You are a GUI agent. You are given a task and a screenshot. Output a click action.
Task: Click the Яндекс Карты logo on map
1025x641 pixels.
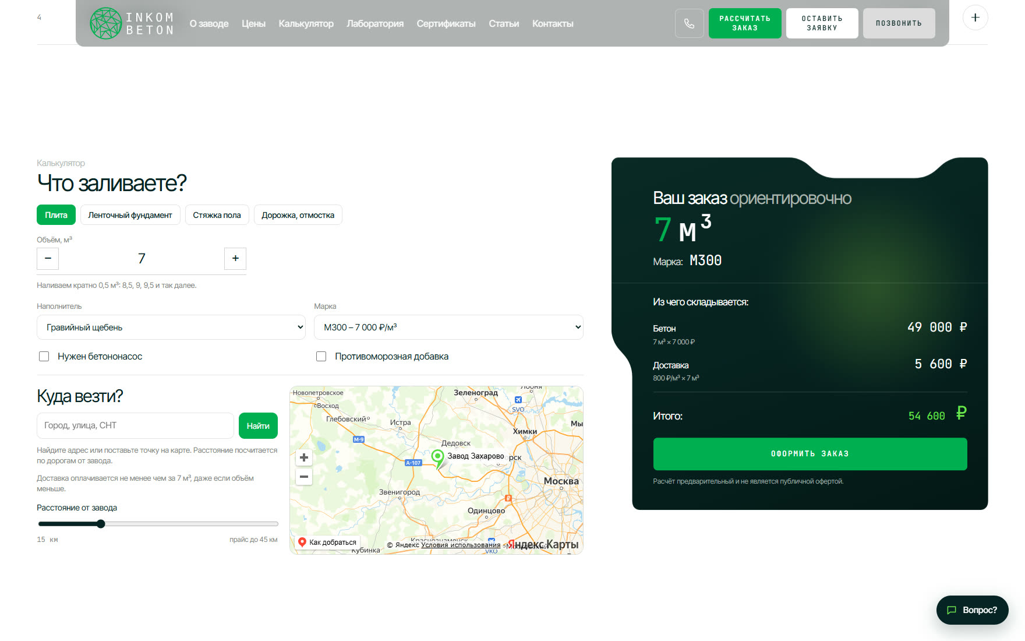[543, 544]
